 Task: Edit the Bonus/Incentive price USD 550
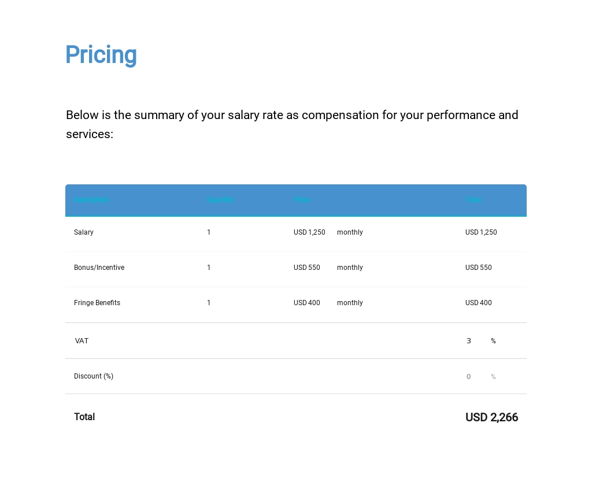tap(306, 268)
